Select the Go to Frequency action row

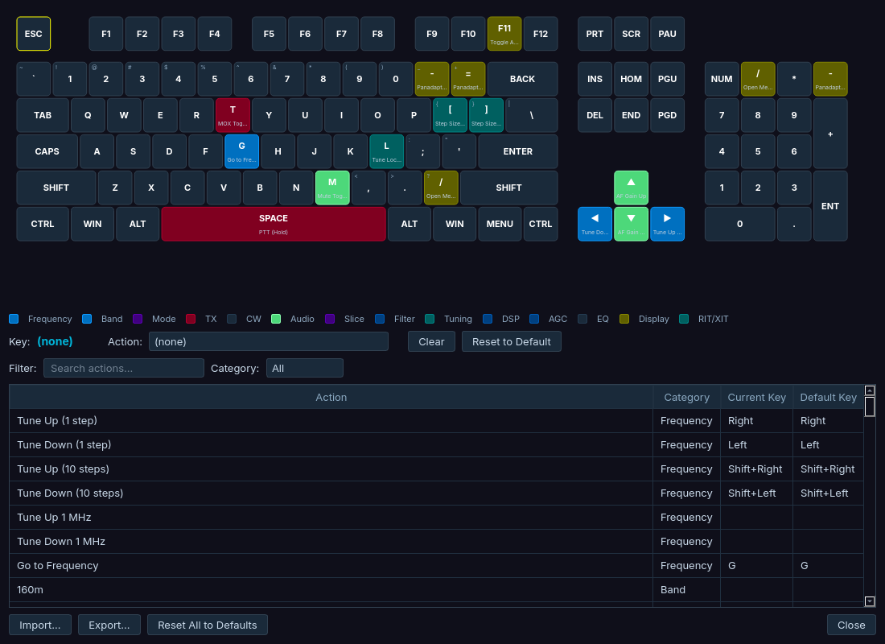(436, 565)
